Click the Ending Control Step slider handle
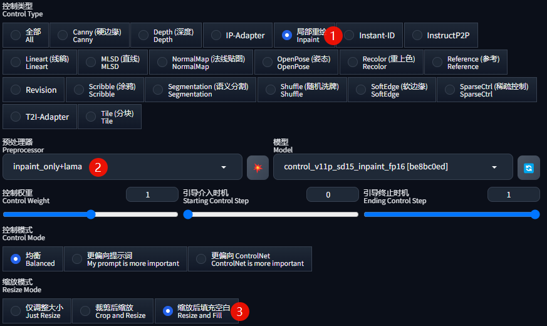 point(535,214)
